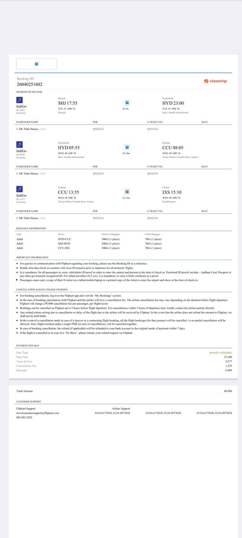Click the Cabin Baggage column header
Image resolution: width=242 pixels, height=538 pixels.
click(153, 234)
